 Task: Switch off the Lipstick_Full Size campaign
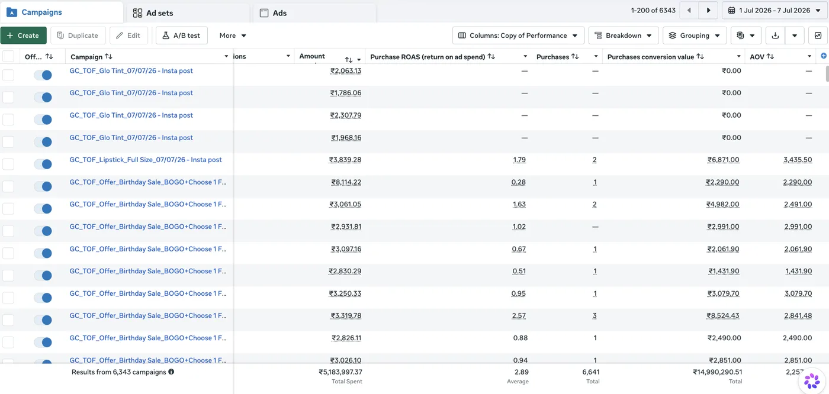pos(43,164)
